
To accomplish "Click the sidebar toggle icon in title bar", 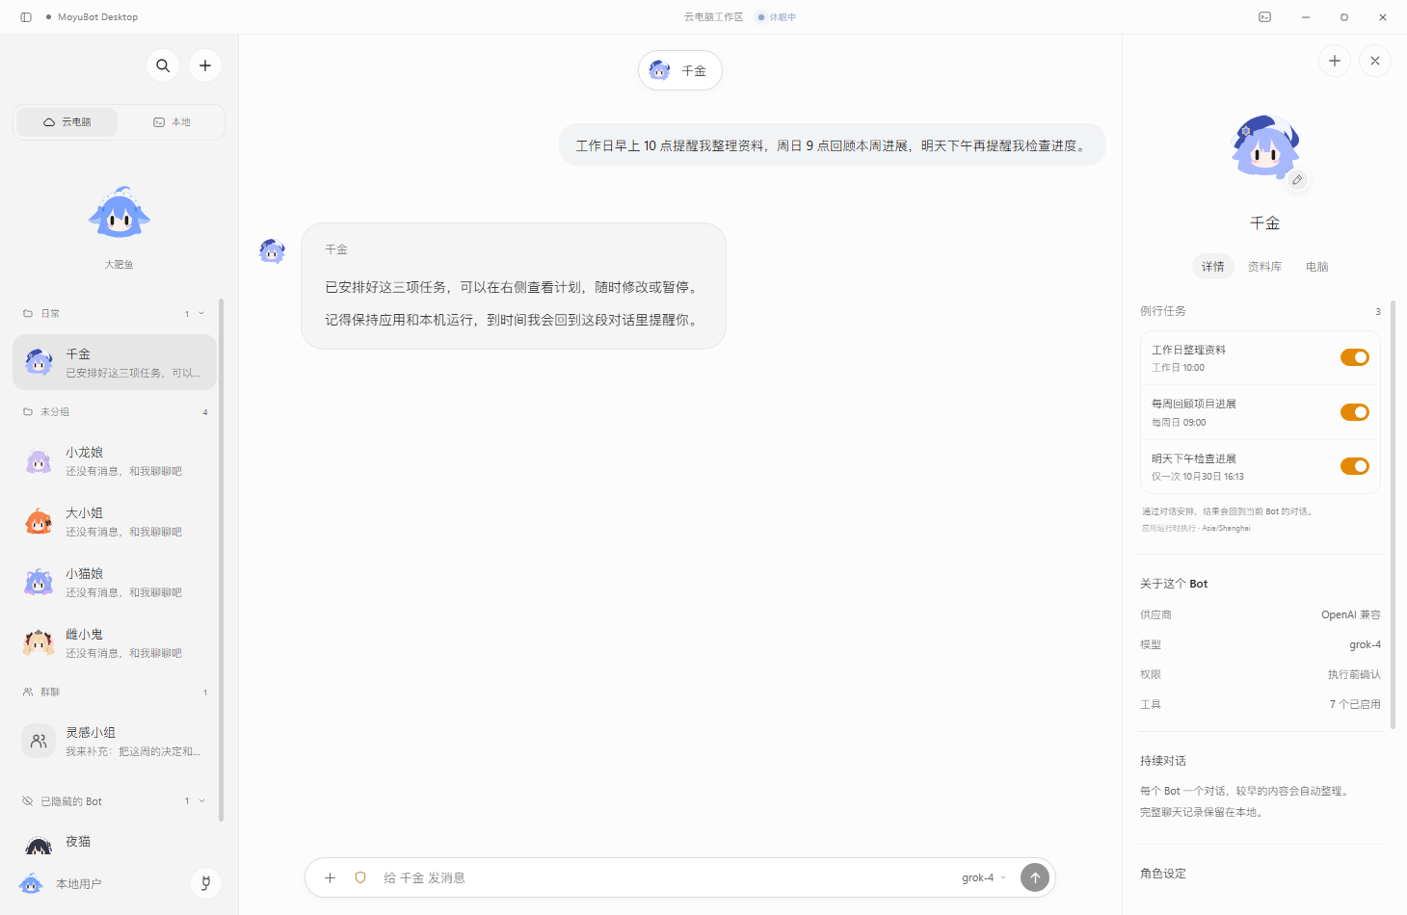I will click(26, 17).
